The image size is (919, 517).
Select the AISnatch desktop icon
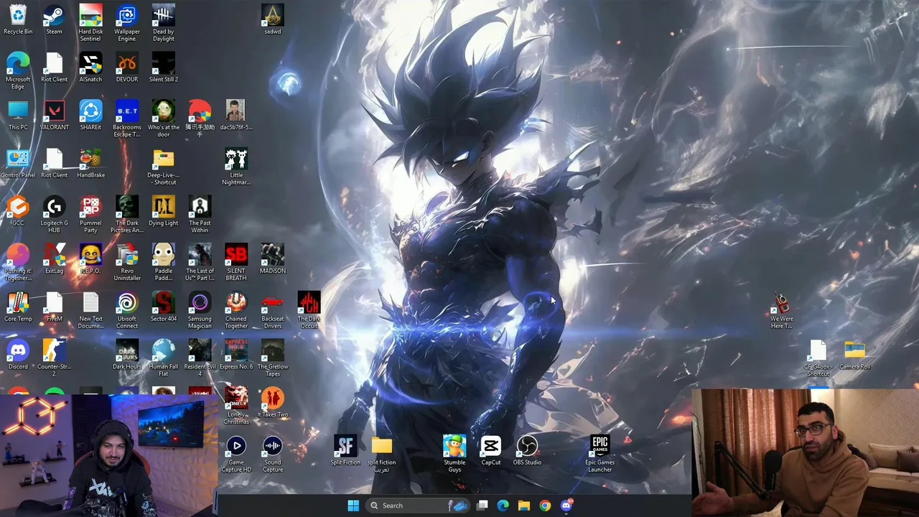click(90, 68)
